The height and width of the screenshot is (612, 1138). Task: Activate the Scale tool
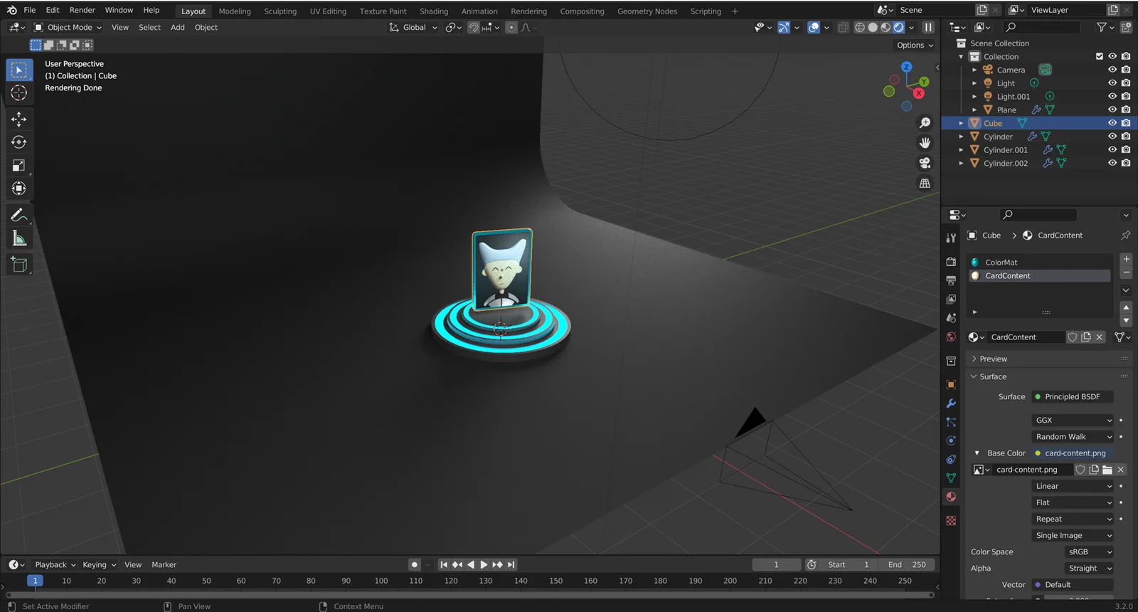[x=19, y=166]
